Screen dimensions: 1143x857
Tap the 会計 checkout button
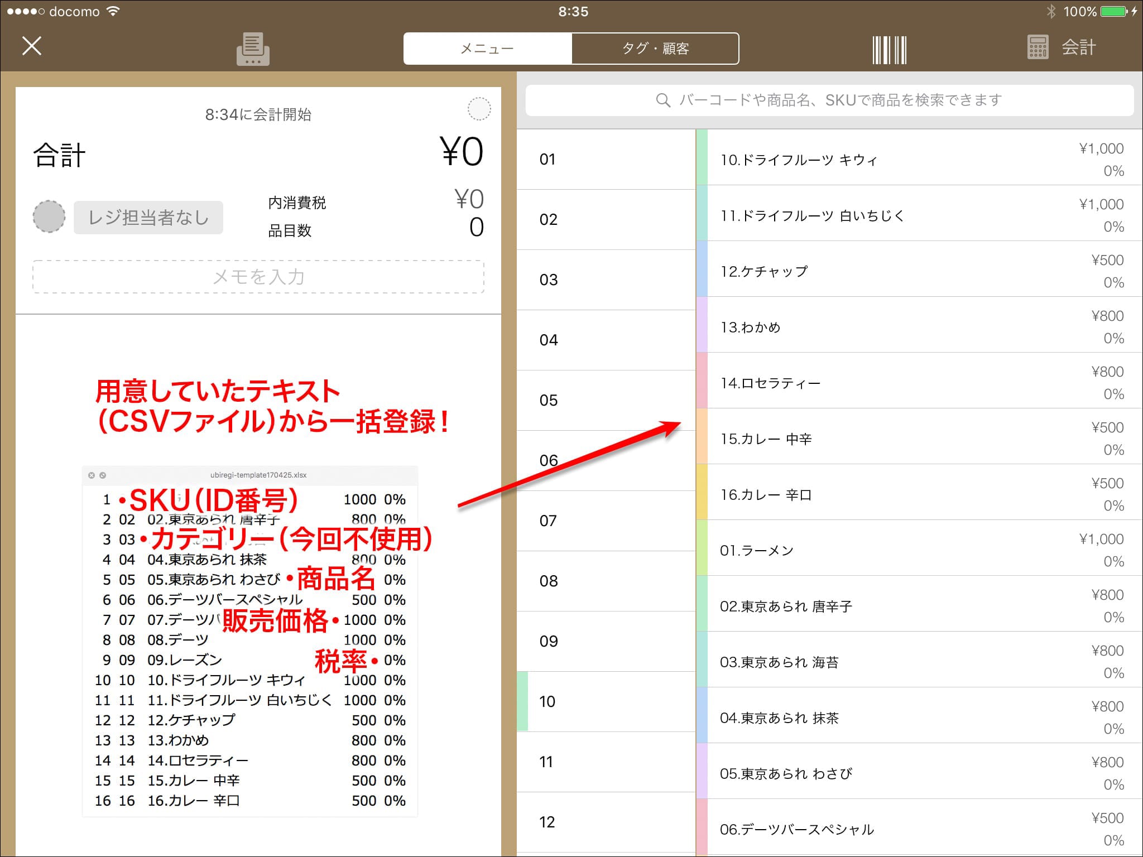click(x=1079, y=47)
